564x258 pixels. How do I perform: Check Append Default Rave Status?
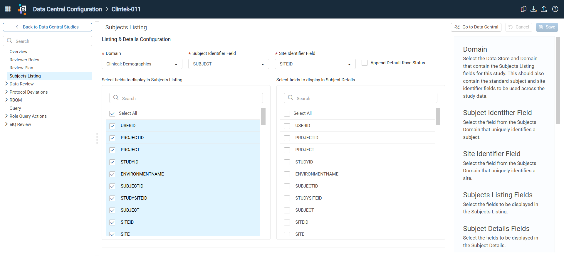[x=365, y=63]
